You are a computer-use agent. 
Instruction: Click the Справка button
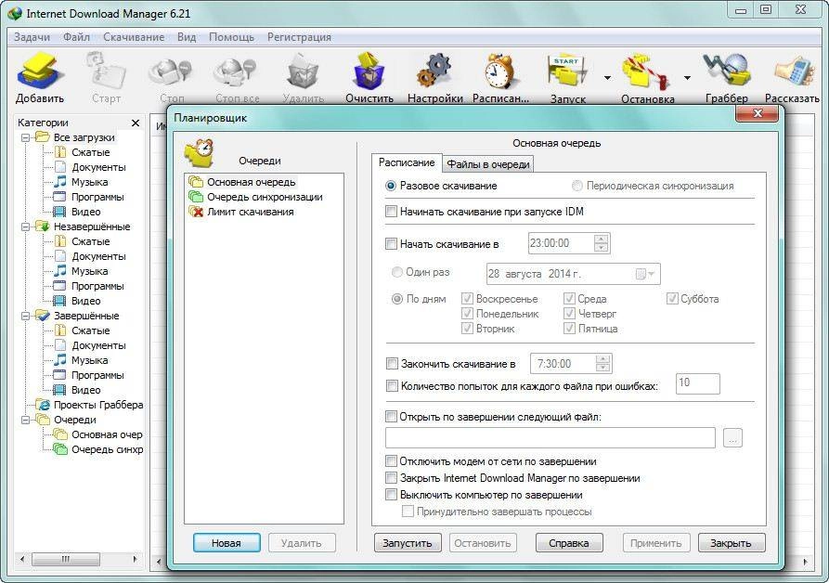[569, 543]
